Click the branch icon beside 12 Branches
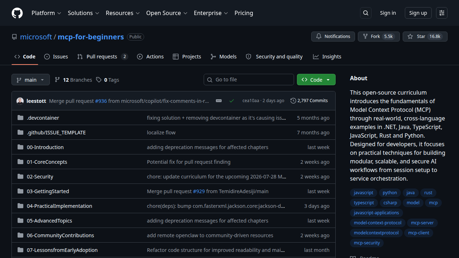 pos(57,80)
